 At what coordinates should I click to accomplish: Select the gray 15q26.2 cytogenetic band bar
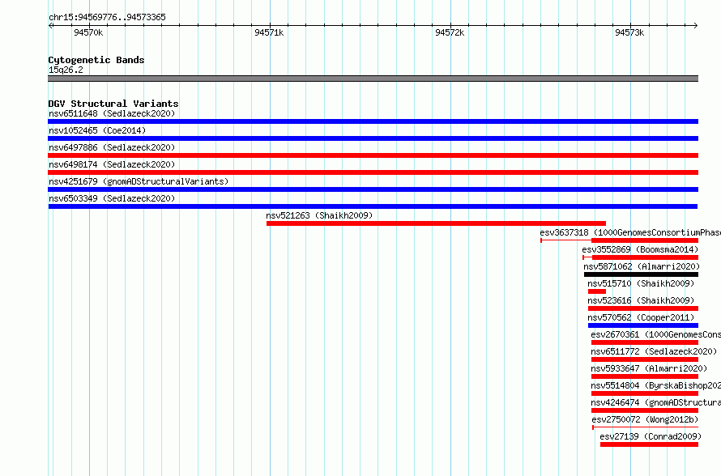[373, 79]
